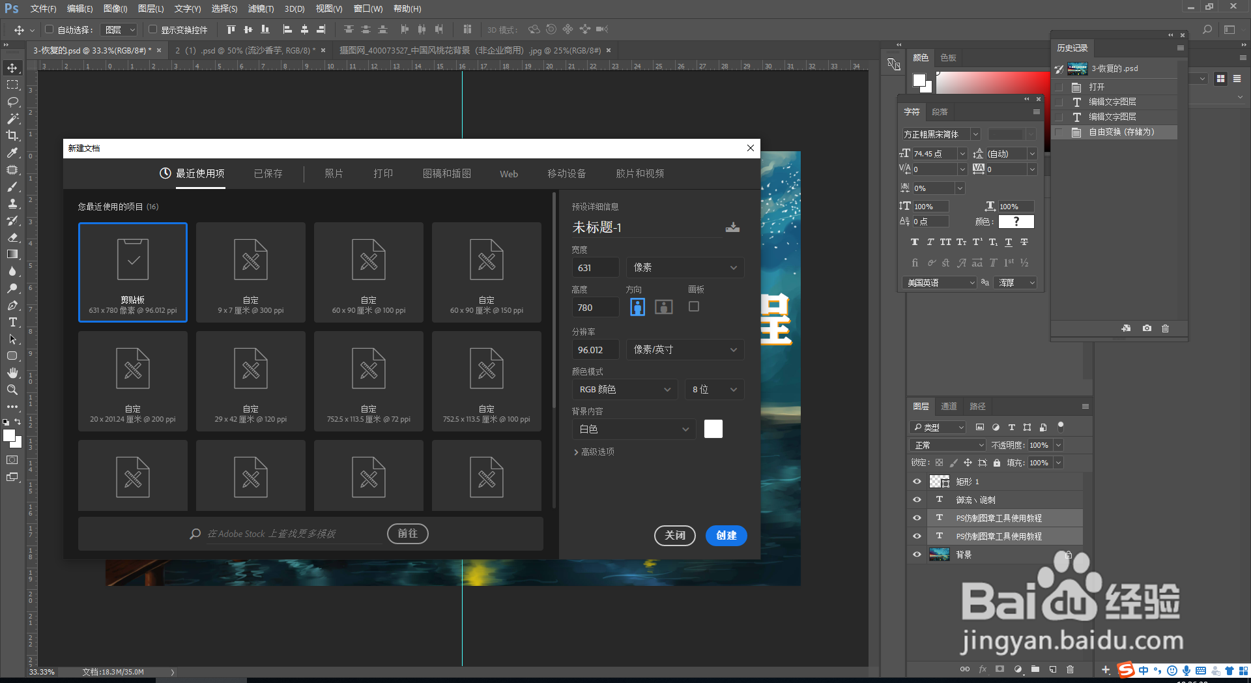Open the resolution unit 像素/英寸 dropdown
The image size is (1251, 683).
685,350
